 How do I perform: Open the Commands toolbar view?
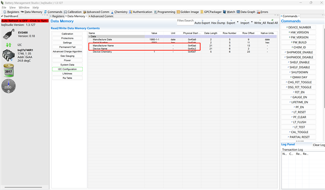pos(53,12)
